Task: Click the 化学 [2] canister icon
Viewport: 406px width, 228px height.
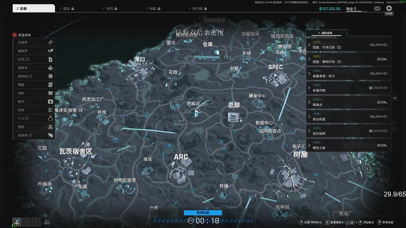Action: point(50,59)
